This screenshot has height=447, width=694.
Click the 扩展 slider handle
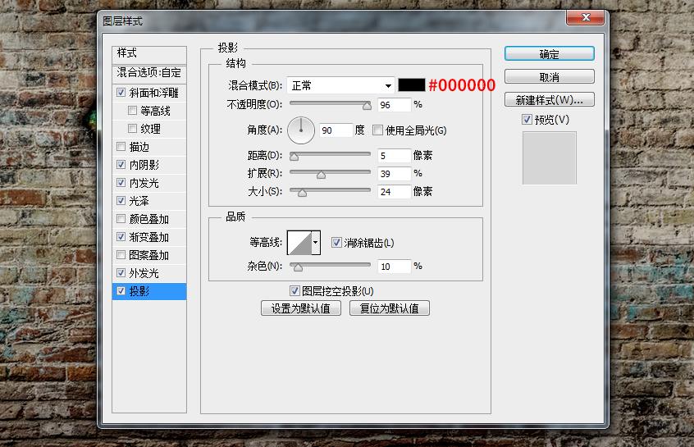point(321,175)
